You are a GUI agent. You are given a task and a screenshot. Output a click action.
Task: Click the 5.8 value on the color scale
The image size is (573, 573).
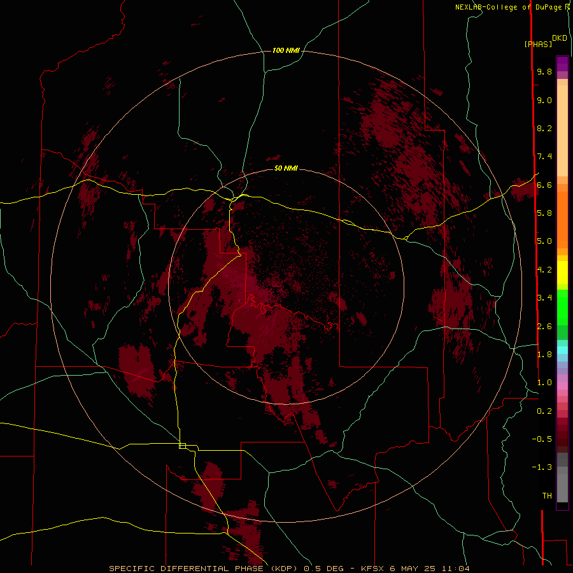[x=544, y=213]
